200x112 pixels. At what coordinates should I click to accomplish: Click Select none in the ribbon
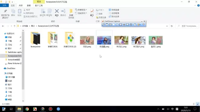point(114,13)
